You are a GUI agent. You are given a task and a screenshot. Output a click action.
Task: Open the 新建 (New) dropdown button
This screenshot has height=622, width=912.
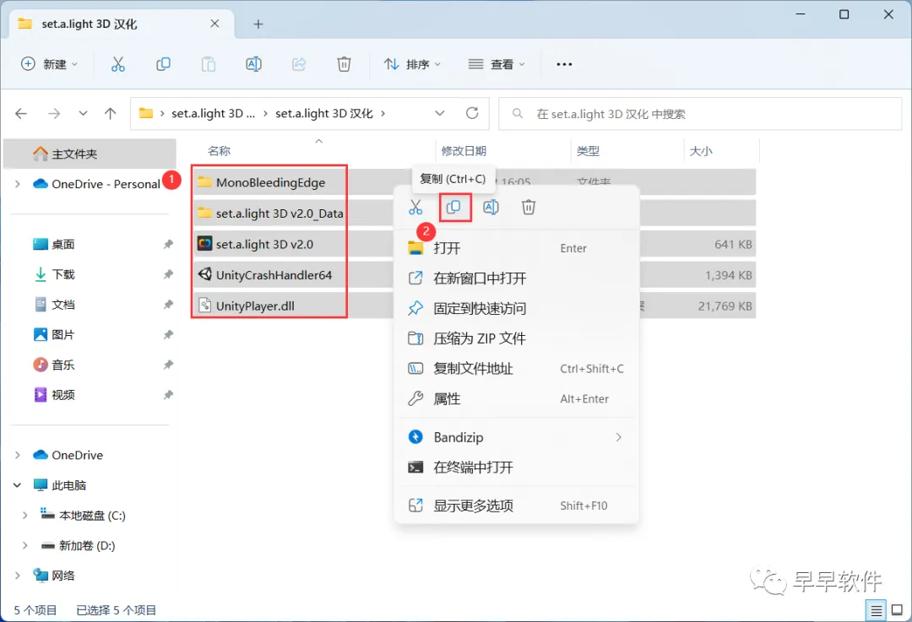[x=49, y=64]
